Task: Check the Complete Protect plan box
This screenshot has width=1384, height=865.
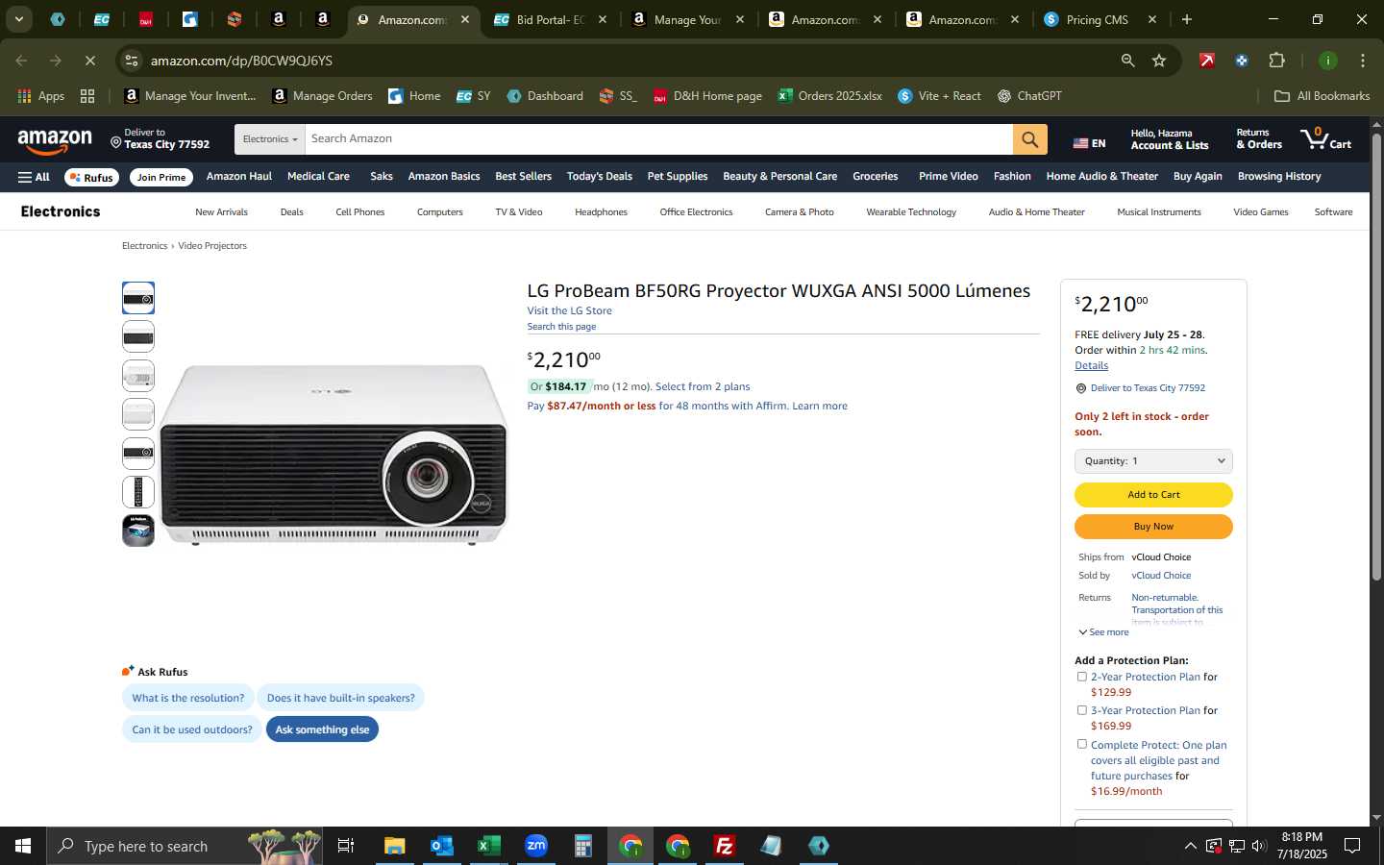Action: 1081,744
